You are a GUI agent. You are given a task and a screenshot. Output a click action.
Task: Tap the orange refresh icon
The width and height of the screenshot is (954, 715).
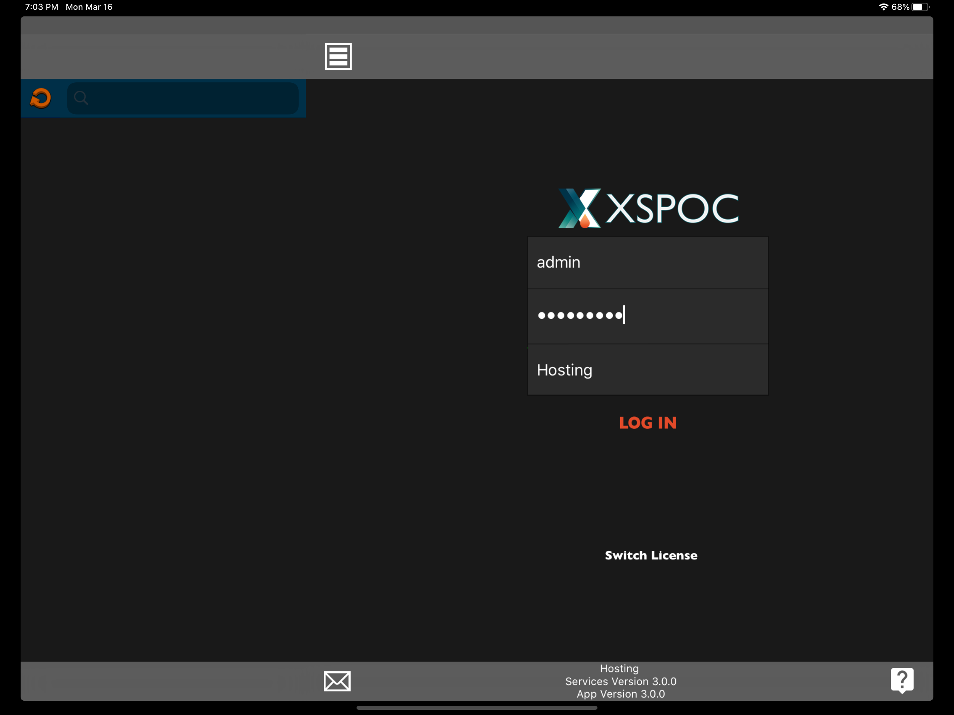pos(41,98)
